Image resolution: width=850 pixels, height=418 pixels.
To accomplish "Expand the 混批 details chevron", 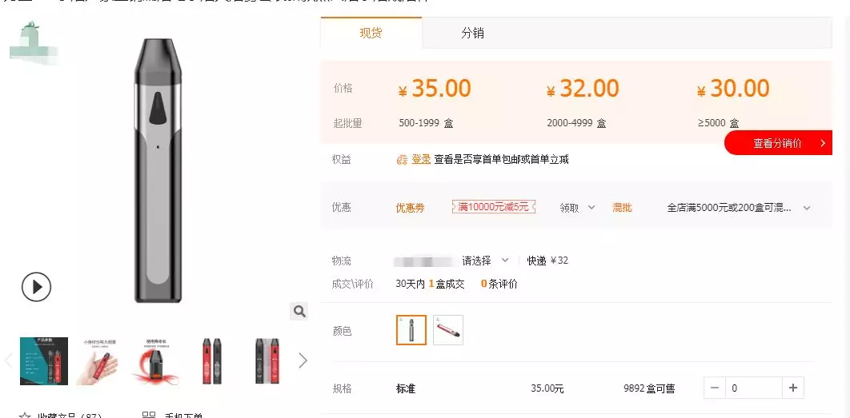I will [x=807, y=208].
